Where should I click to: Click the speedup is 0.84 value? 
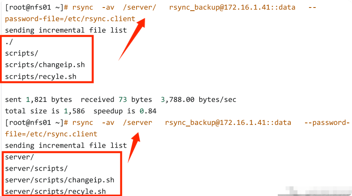[x=120, y=111]
